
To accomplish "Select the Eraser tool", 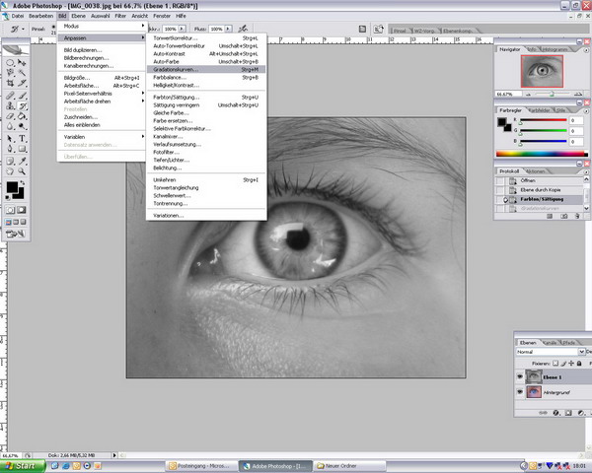I will pos(10,116).
